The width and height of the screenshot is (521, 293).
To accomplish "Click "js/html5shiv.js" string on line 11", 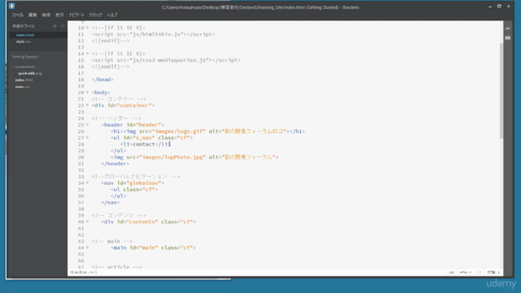I will (156, 34).
